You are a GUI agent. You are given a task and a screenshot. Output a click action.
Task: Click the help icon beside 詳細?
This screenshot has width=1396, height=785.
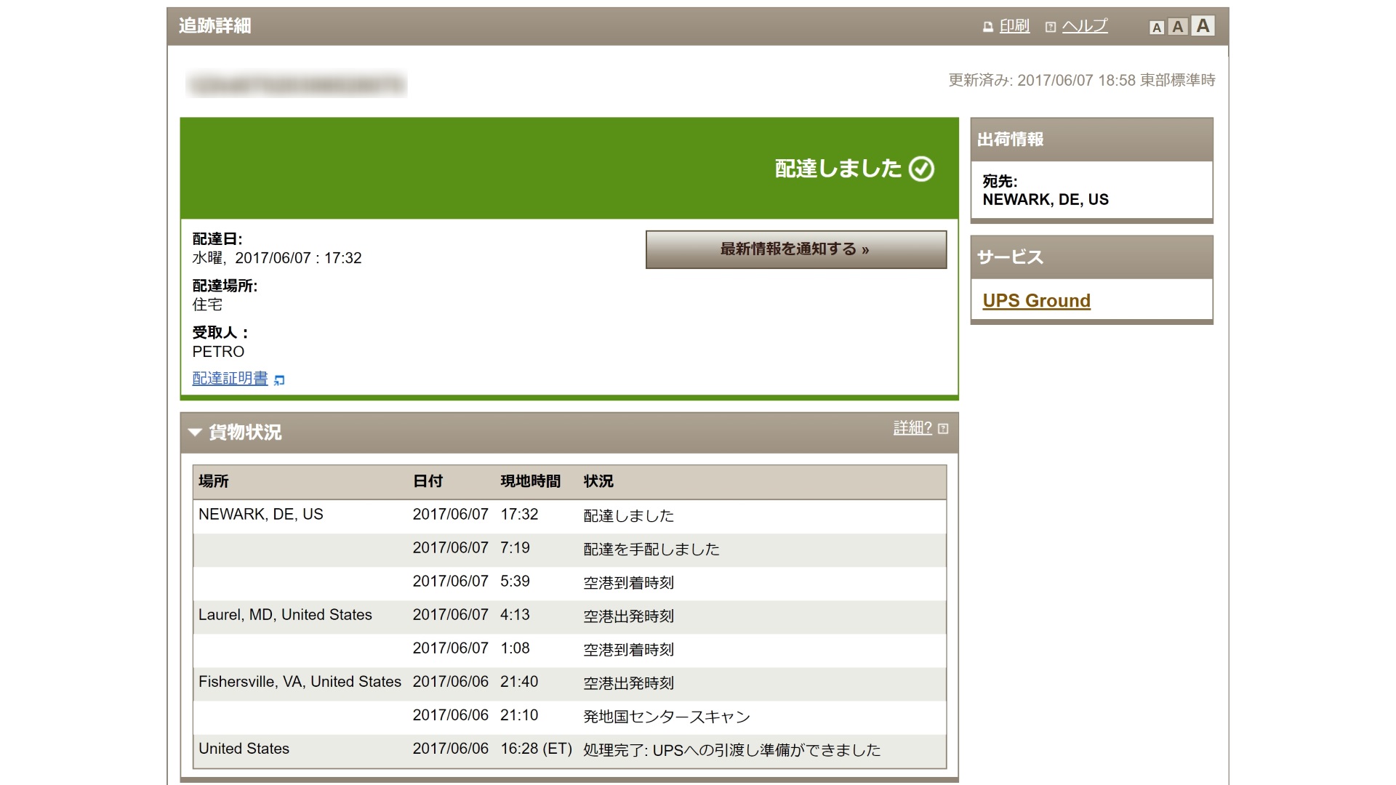point(943,429)
